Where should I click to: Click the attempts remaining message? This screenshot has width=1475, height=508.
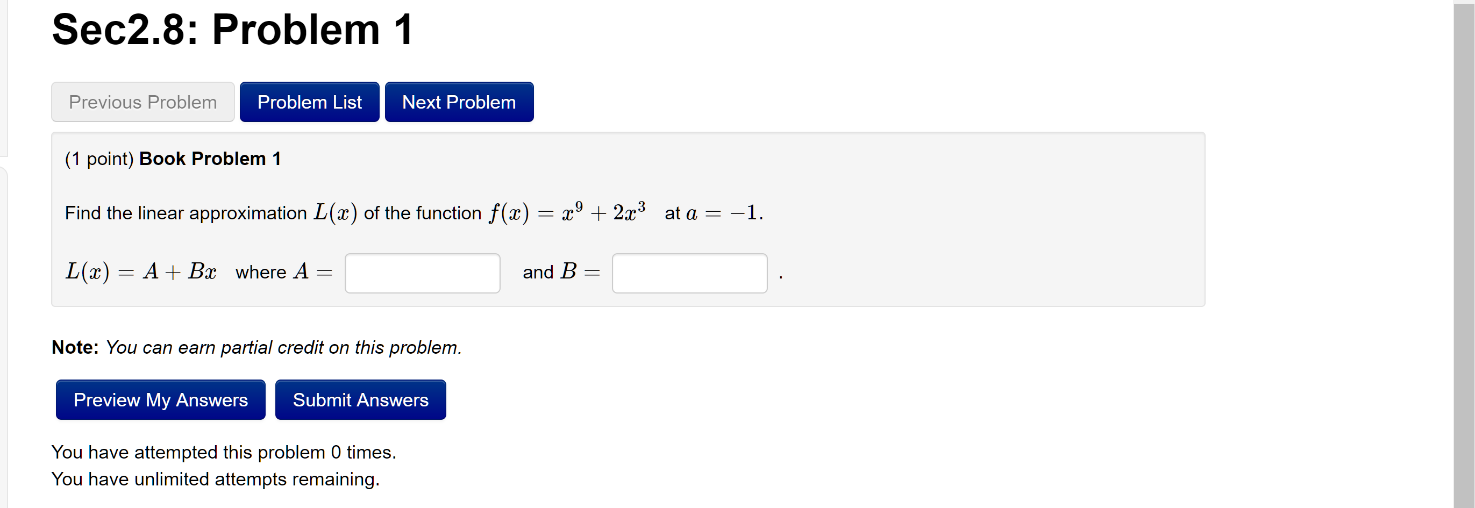(216, 479)
